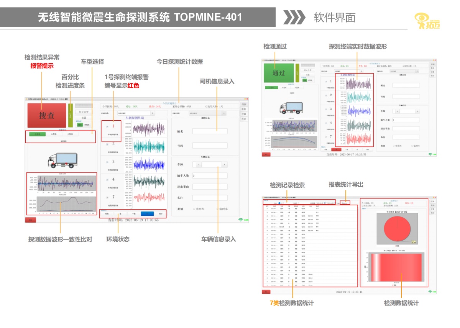Viewport: 460px width, 328px height.
Task: Click the Wi-Fi status icon in the records window
Action: point(430,292)
